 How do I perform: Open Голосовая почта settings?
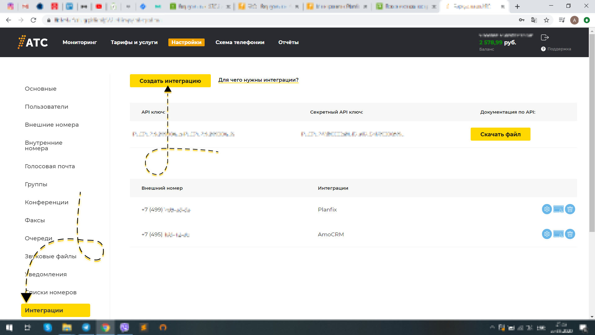pyautogui.click(x=50, y=166)
